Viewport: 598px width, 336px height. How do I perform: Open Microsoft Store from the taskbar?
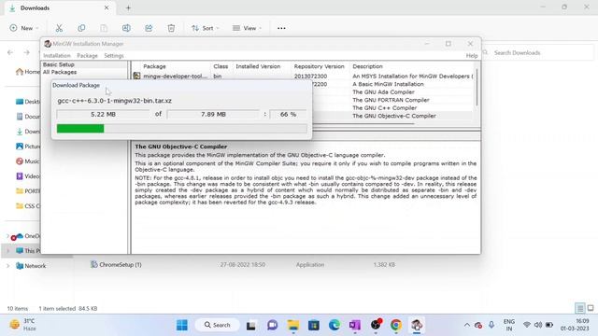pos(314,325)
